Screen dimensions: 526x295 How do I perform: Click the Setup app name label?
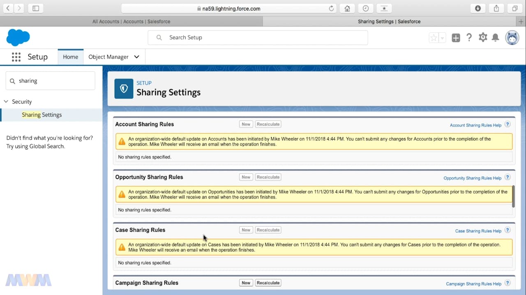[x=37, y=57]
